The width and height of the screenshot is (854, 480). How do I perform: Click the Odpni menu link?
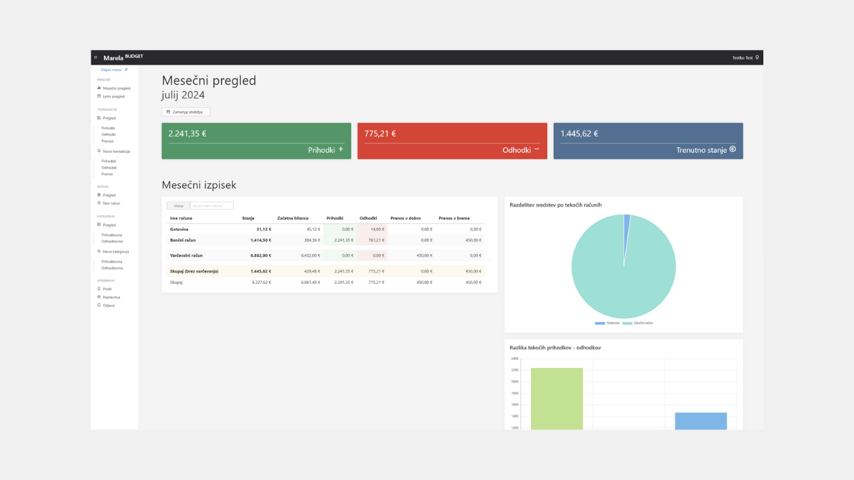point(111,69)
